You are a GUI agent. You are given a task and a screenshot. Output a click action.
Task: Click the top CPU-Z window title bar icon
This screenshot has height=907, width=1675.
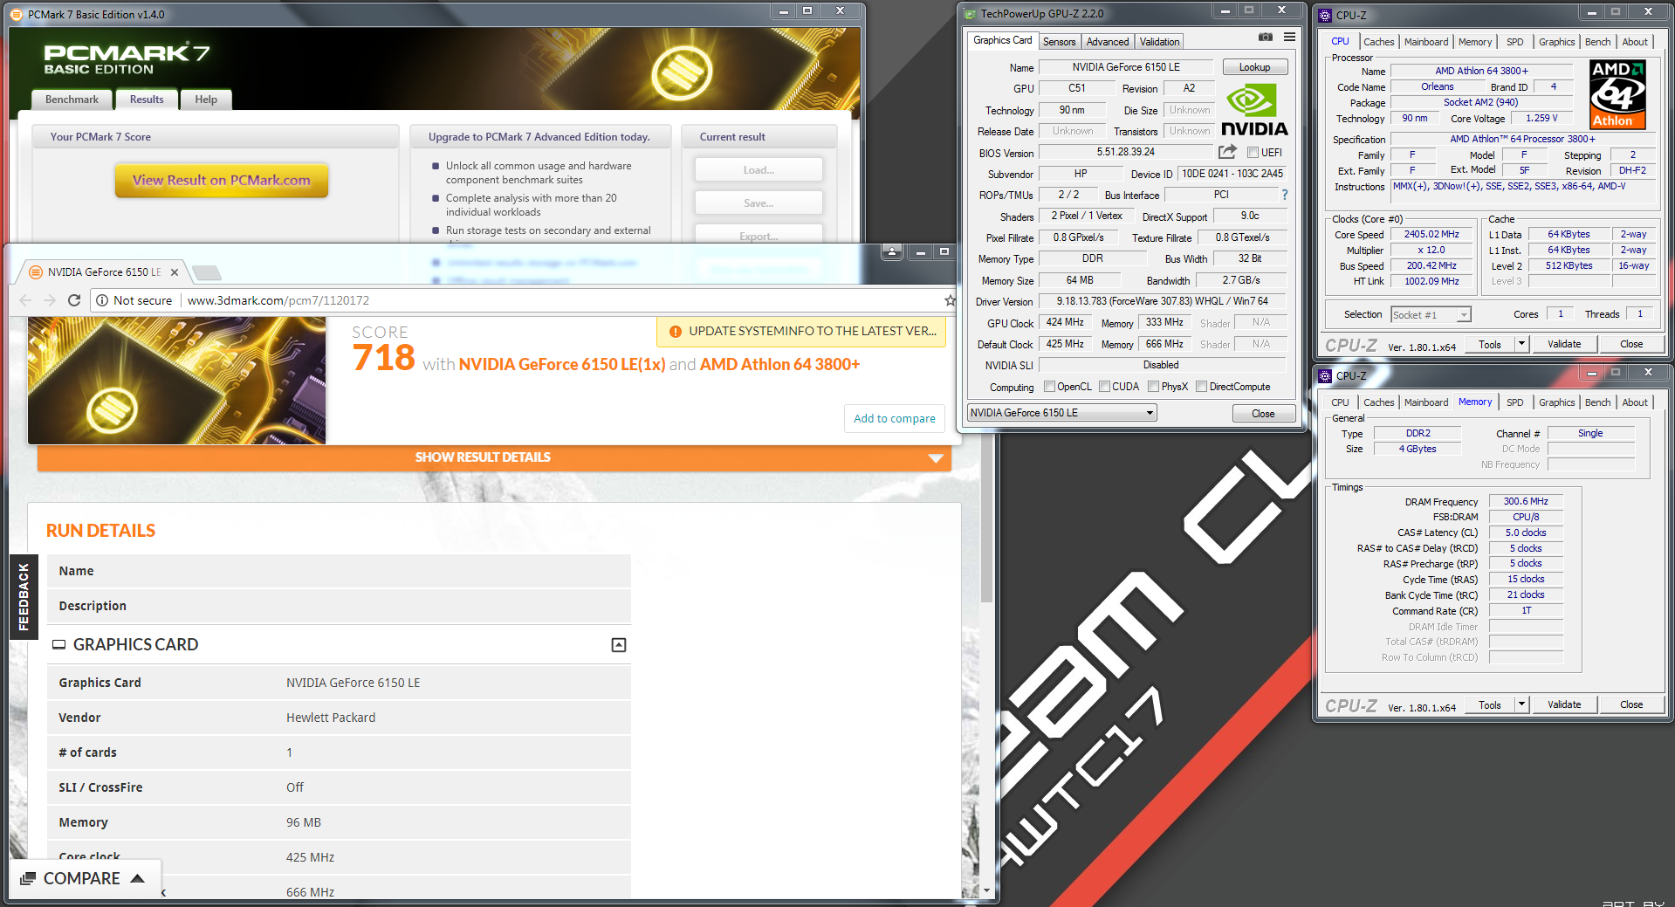1325,15
